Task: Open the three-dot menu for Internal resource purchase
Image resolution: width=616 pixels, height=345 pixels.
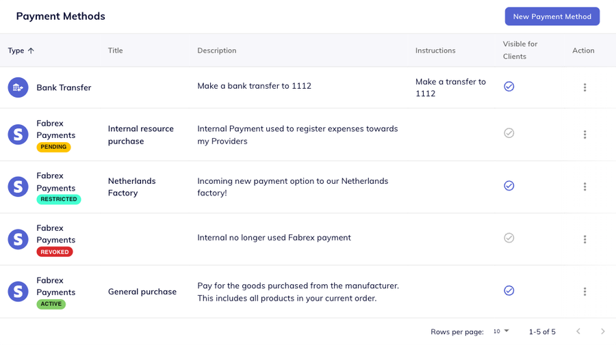Action: (585, 135)
